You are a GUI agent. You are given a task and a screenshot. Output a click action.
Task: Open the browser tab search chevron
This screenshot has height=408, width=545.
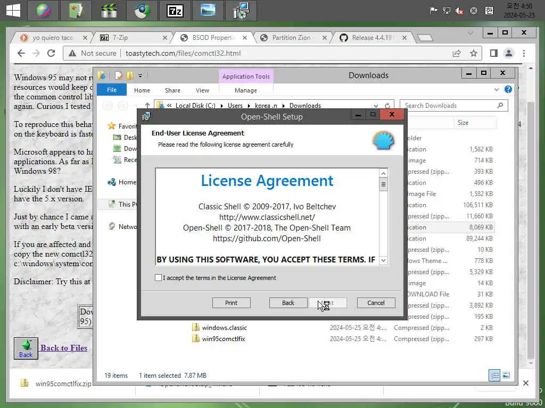[x=470, y=33]
